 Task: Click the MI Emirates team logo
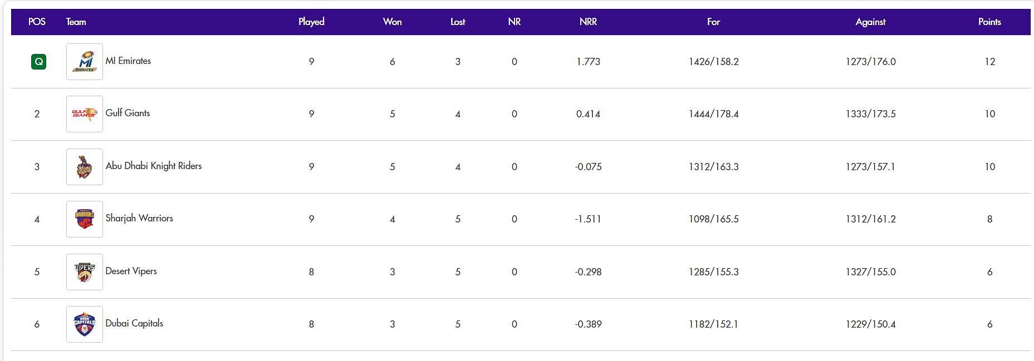(x=85, y=62)
